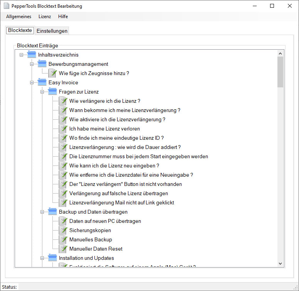The height and width of the screenshot is (291, 299).
Task: Select Ich habe meine Lizenz verloren entry
Action: (x=104, y=129)
